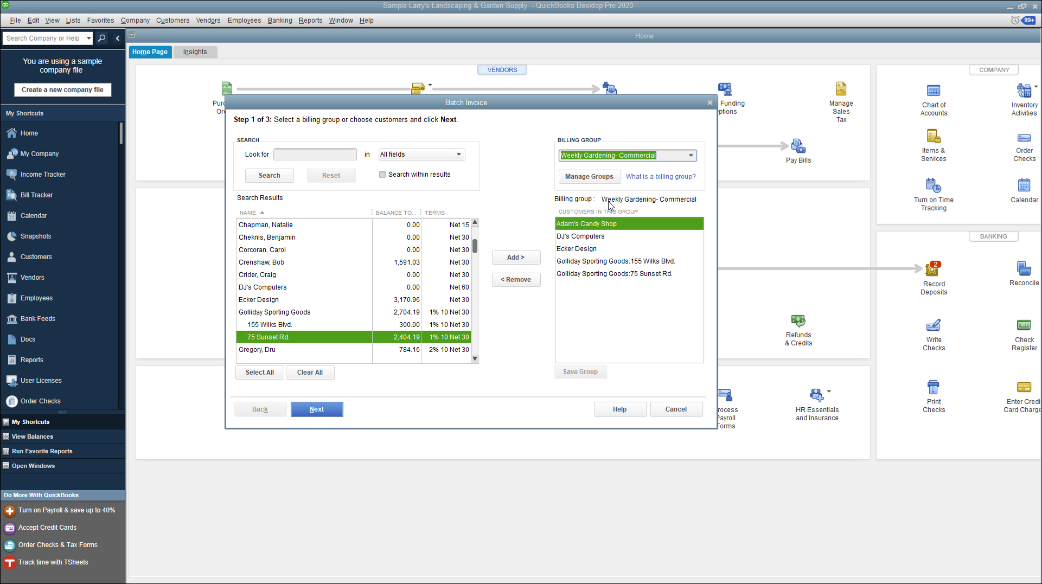Select Gregory, Dru customer row

click(353, 350)
